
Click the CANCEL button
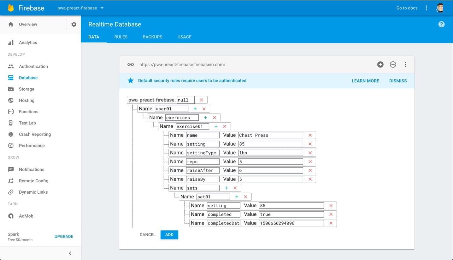[x=148, y=235]
